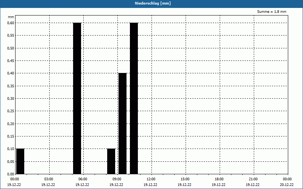Select the 0,10 y-axis label

coord(11,149)
